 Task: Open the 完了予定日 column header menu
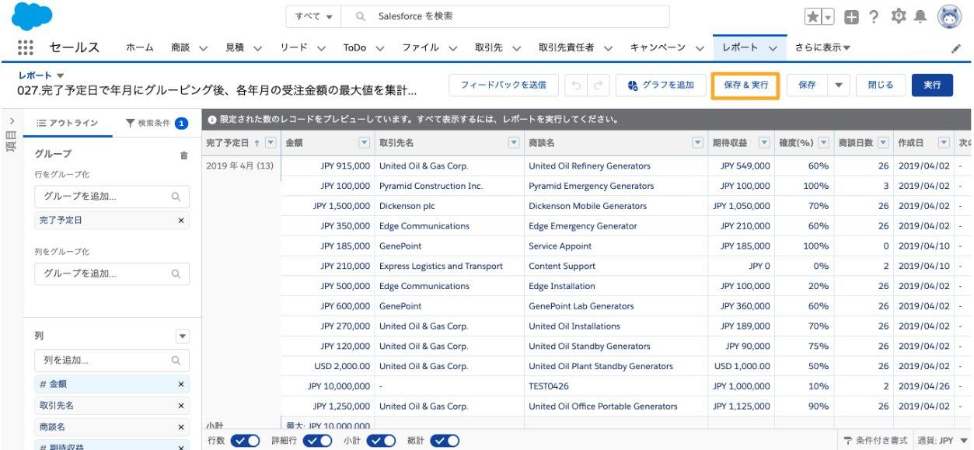[x=271, y=143]
